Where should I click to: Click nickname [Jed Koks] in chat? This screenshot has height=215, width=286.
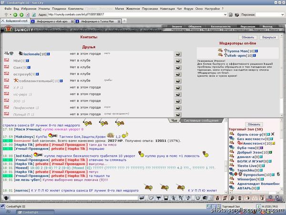24,156
